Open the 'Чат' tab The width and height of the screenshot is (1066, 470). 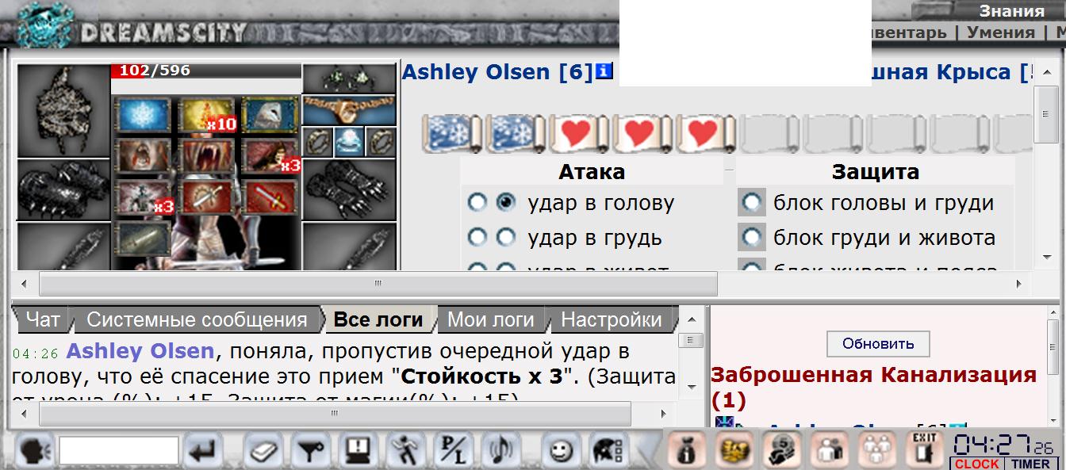click(x=43, y=319)
